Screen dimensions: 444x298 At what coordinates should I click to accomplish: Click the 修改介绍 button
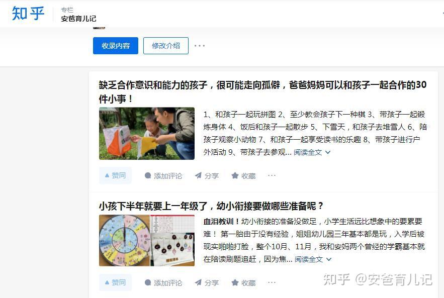coord(166,46)
